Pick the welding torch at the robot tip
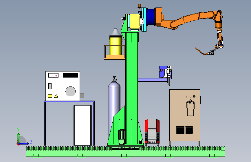 pyautogui.click(x=205, y=51)
